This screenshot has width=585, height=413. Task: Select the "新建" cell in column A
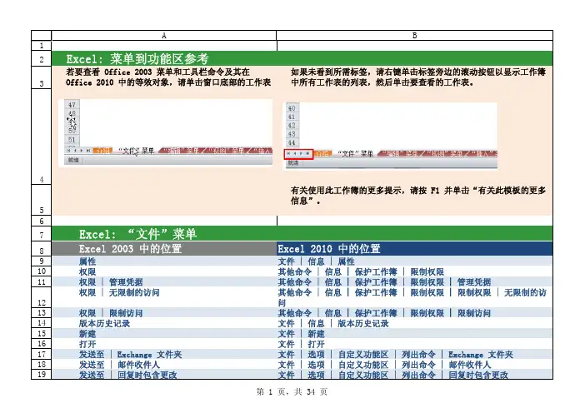[87, 333]
